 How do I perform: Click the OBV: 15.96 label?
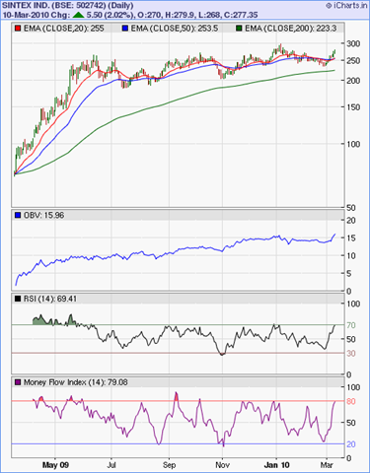(x=43, y=215)
